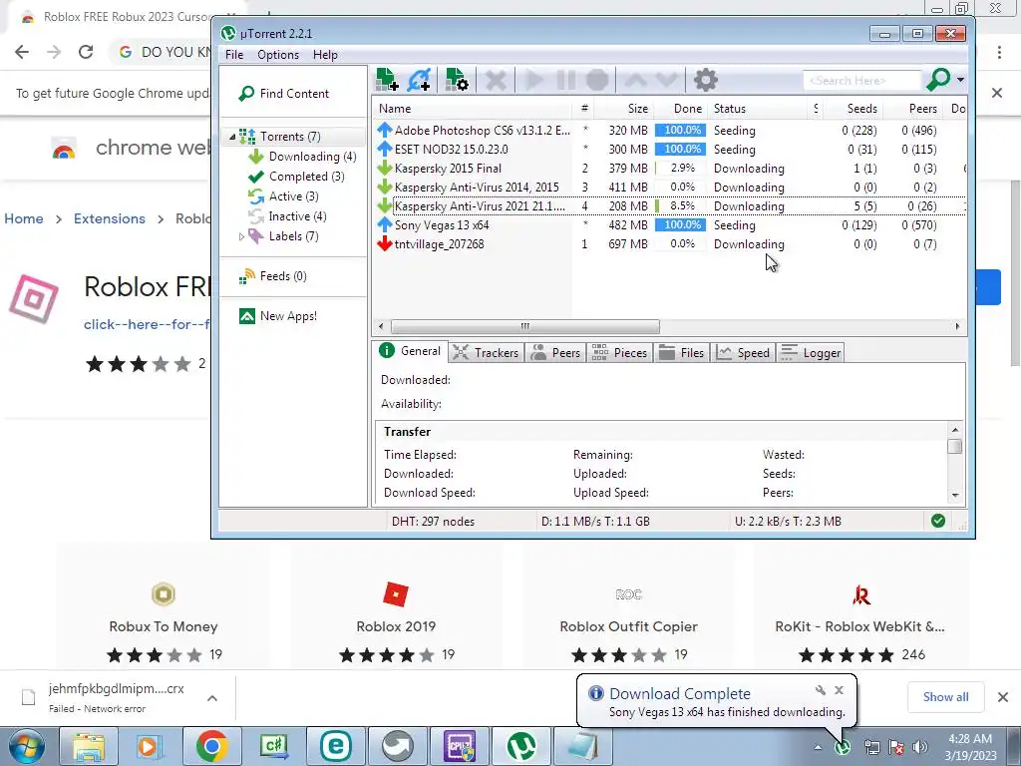Image resolution: width=1021 pixels, height=766 pixels.
Task: Switch to the Pieces tab
Action: pyautogui.click(x=620, y=352)
